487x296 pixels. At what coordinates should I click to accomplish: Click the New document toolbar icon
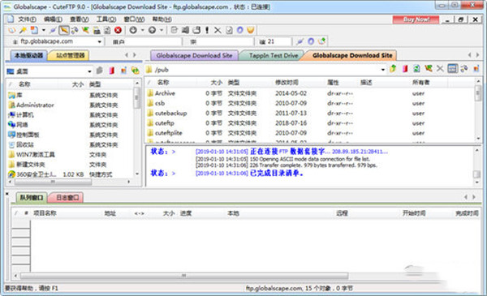34,30
